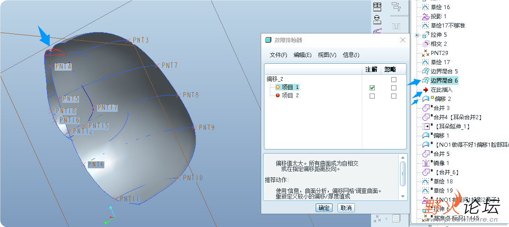Confirm with the 确定 button

point(324,208)
